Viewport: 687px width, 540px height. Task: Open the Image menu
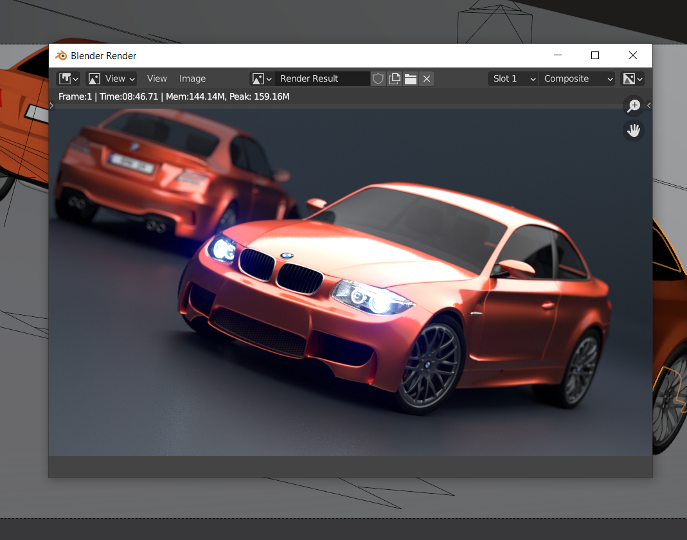(x=192, y=79)
